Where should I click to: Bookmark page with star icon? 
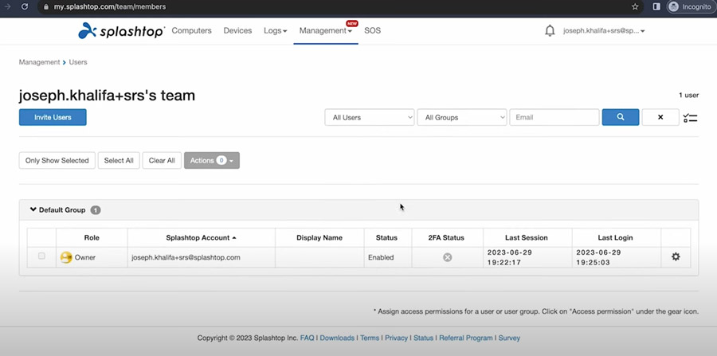point(635,7)
